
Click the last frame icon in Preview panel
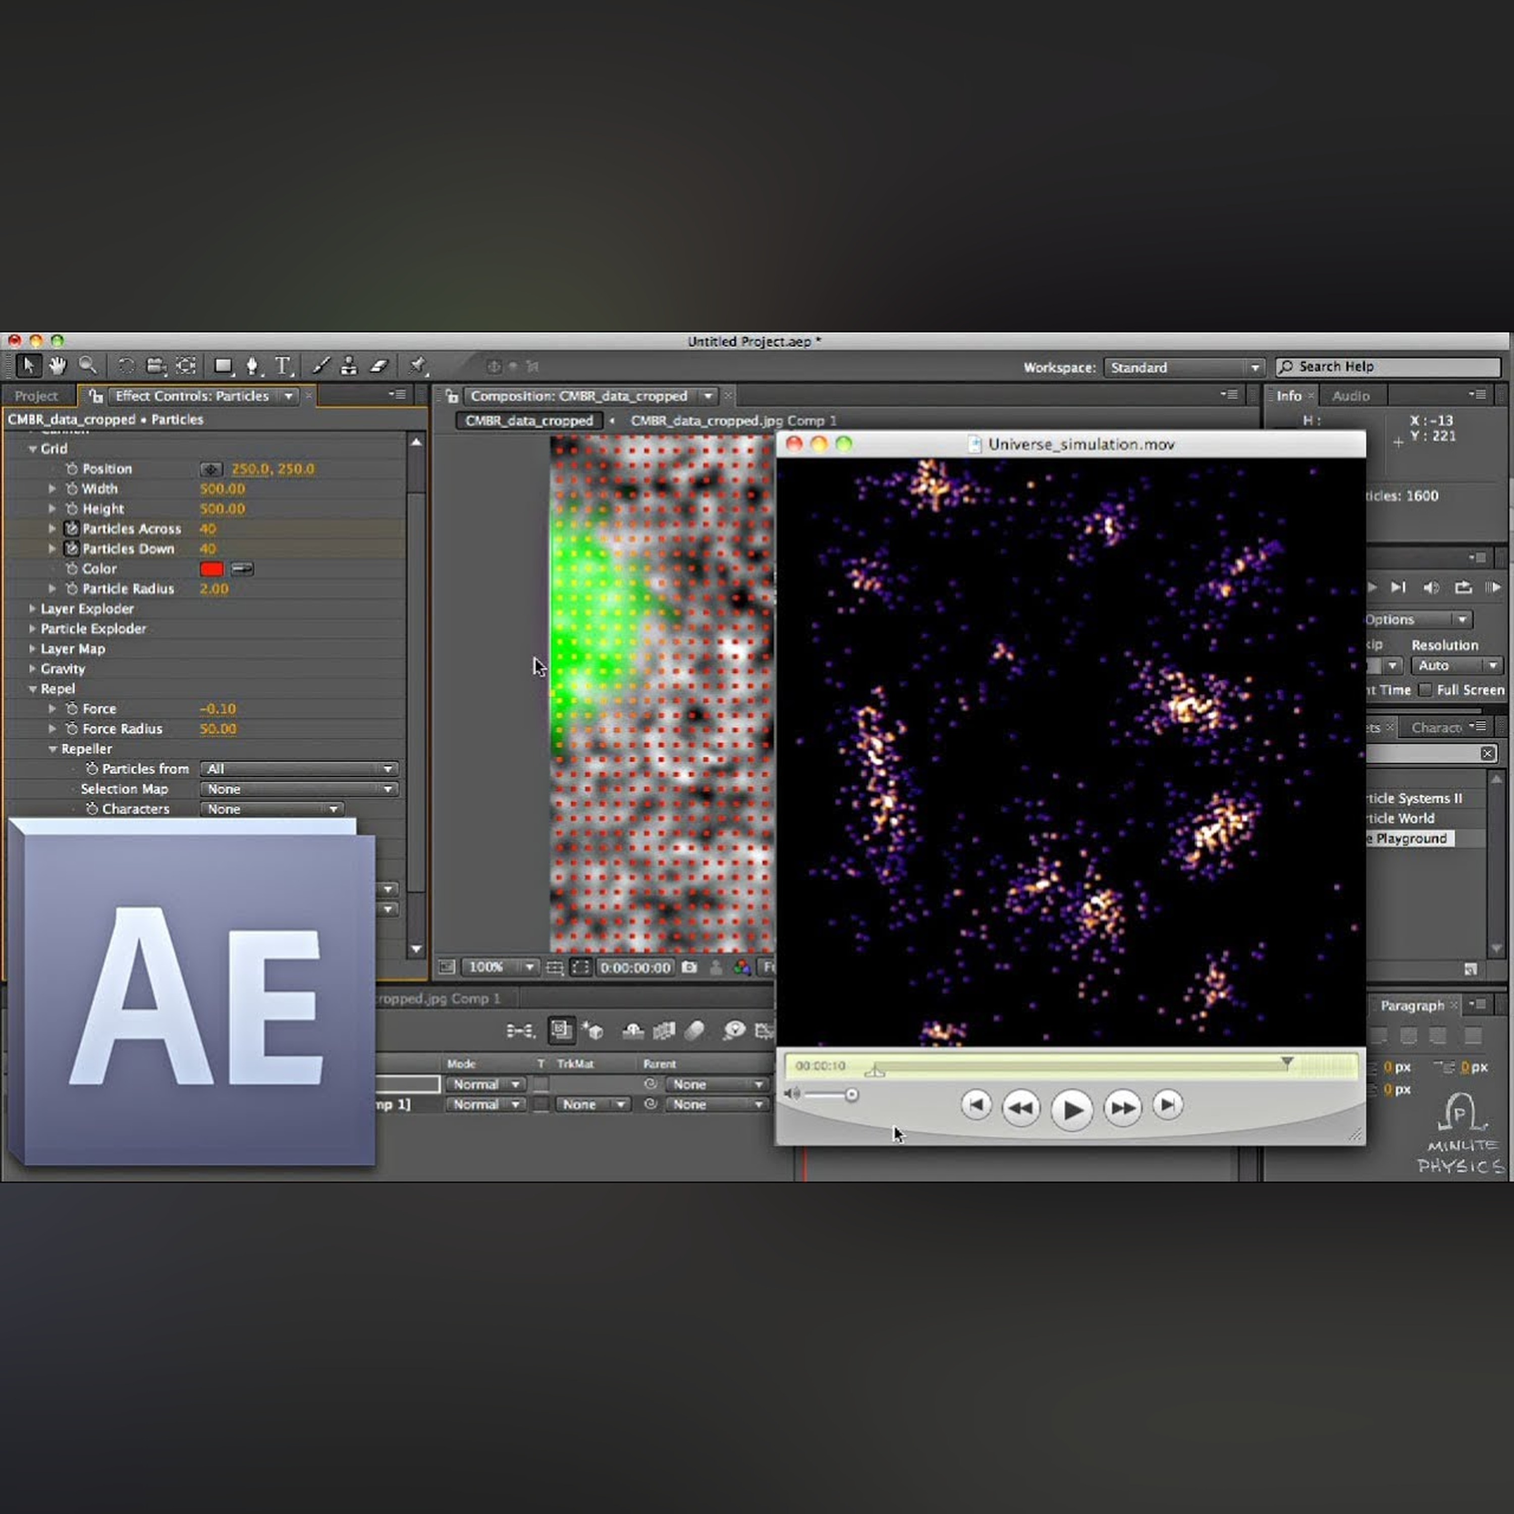(1398, 588)
